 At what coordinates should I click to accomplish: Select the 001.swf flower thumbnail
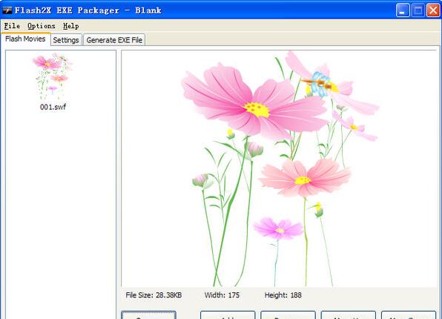53,76
